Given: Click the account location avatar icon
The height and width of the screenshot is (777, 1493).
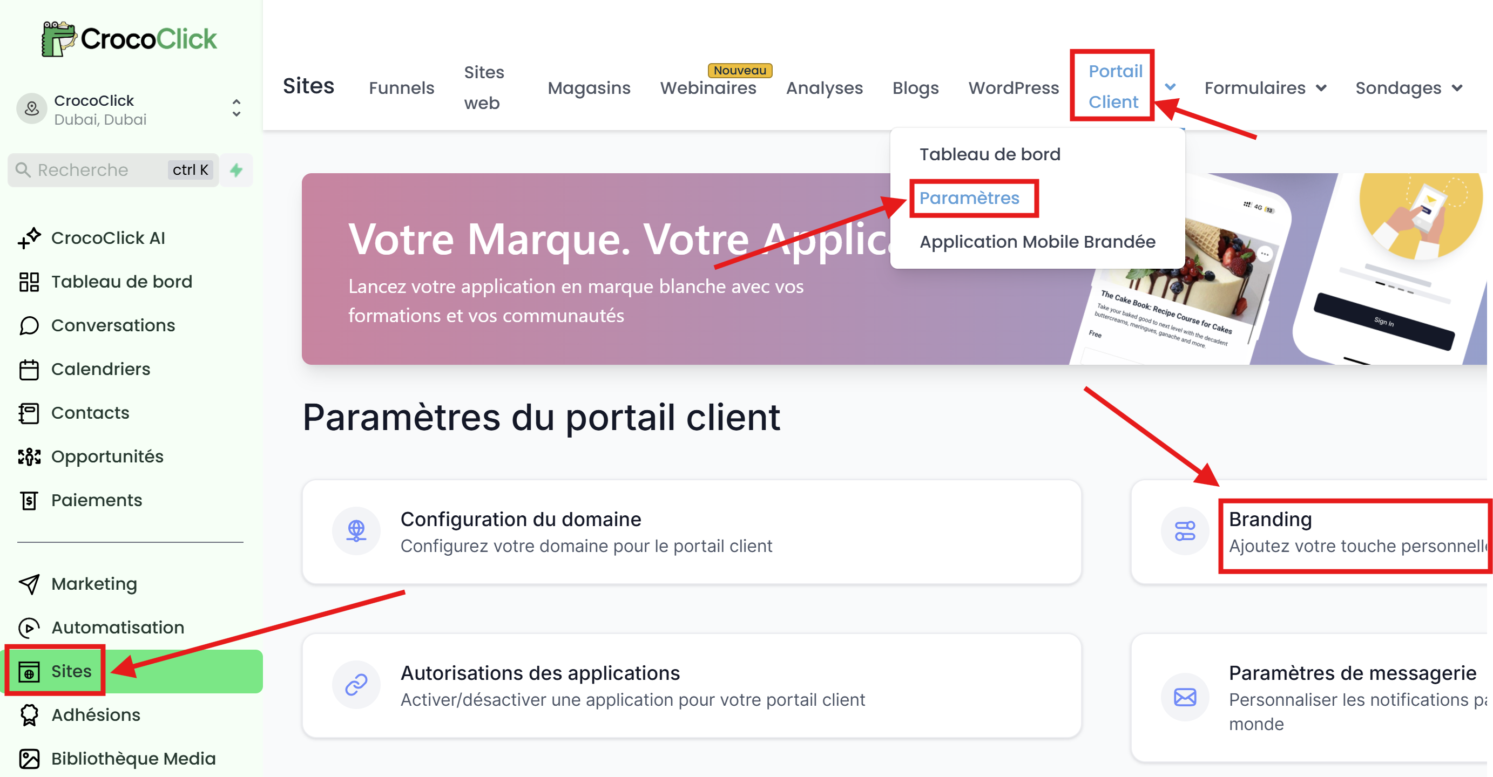Looking at the screenshot, I should (x=31, y=109).
